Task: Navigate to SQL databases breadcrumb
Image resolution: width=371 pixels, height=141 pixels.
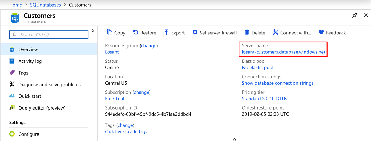Action: 46,5
